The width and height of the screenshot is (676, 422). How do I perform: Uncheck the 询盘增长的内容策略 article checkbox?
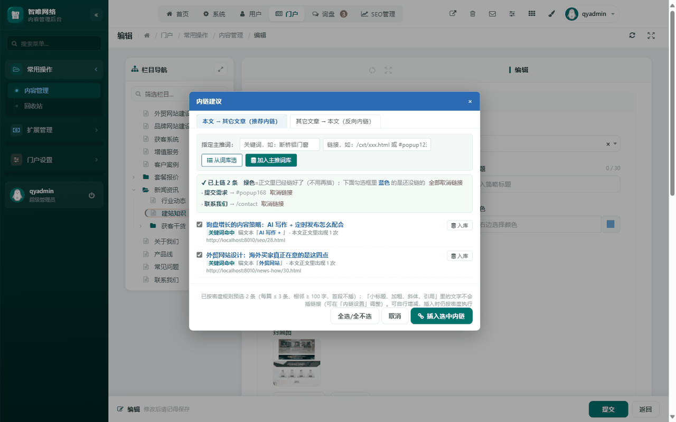point(200,224)
